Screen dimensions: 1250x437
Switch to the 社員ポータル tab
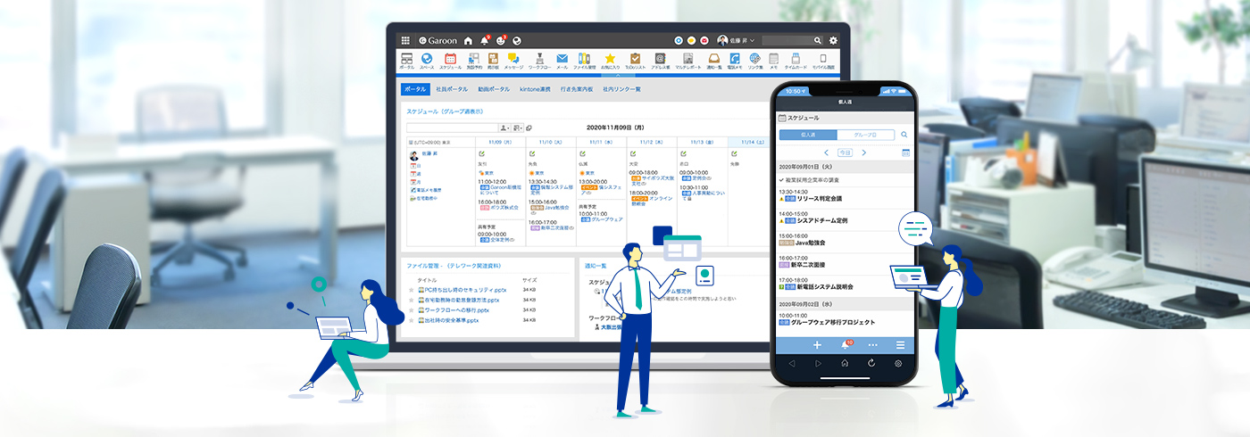[451, 89]
